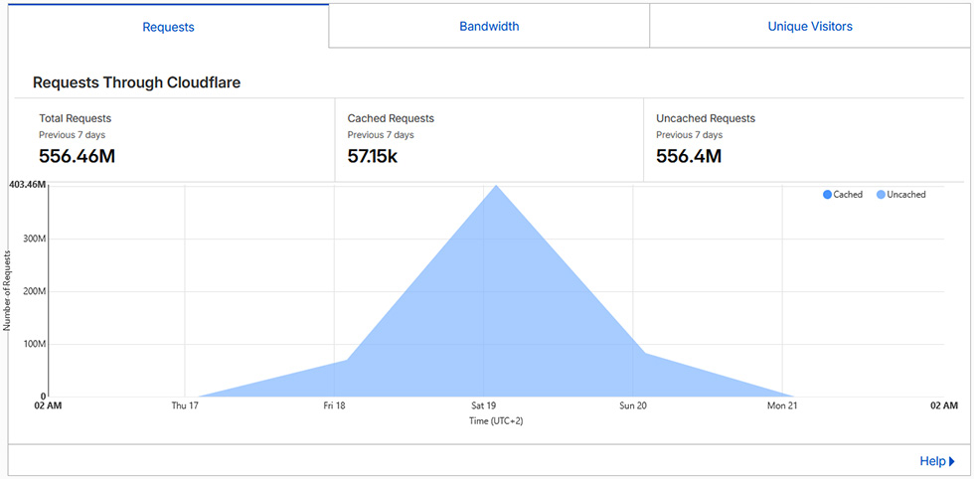Click the Mon 21 axis label
The width and height of the screenshot is (974, 479).
tap(782, 406)
